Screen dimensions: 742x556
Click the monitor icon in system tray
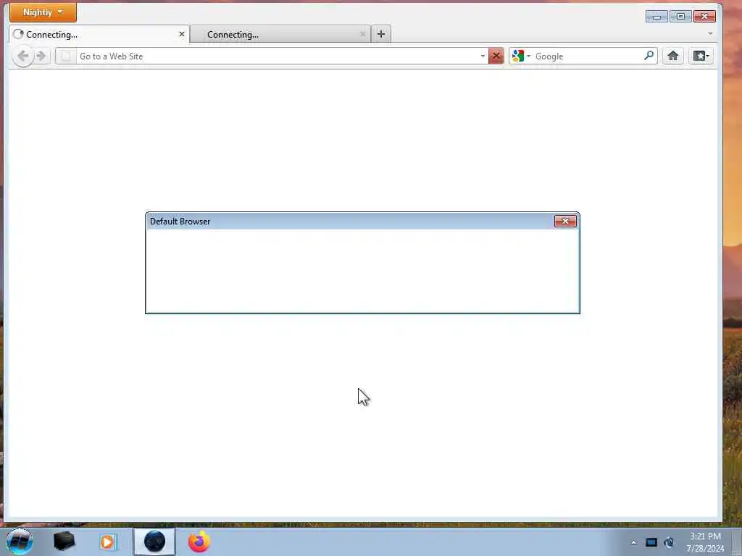[651, 542]
